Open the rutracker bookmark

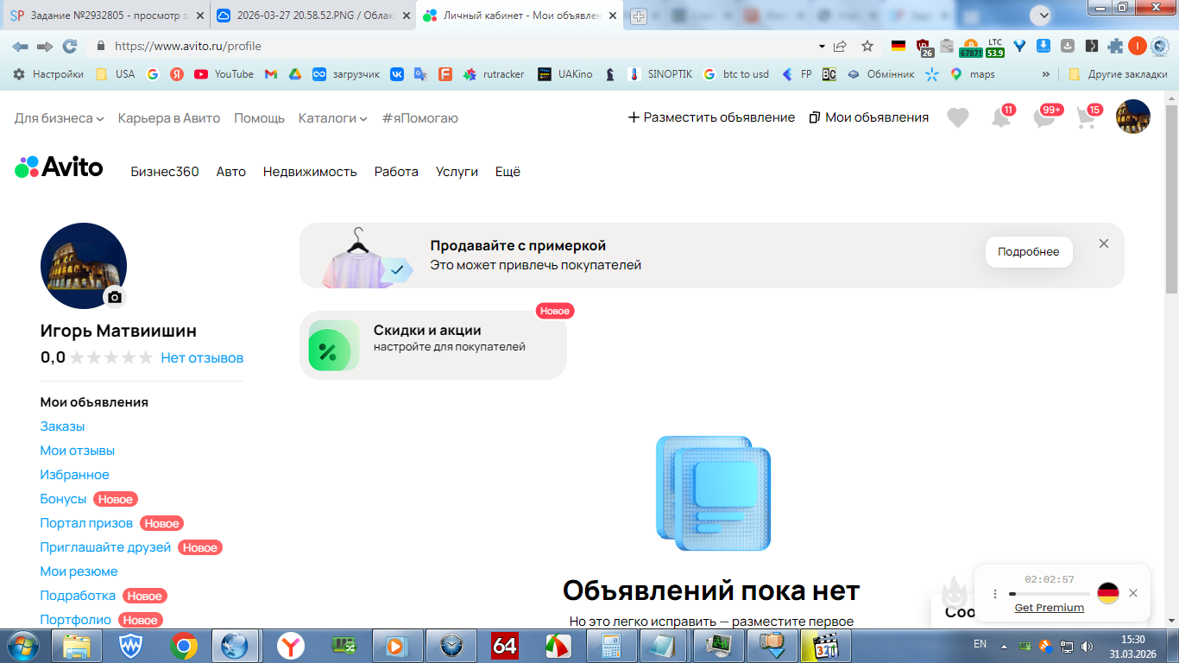click(494, 74)
